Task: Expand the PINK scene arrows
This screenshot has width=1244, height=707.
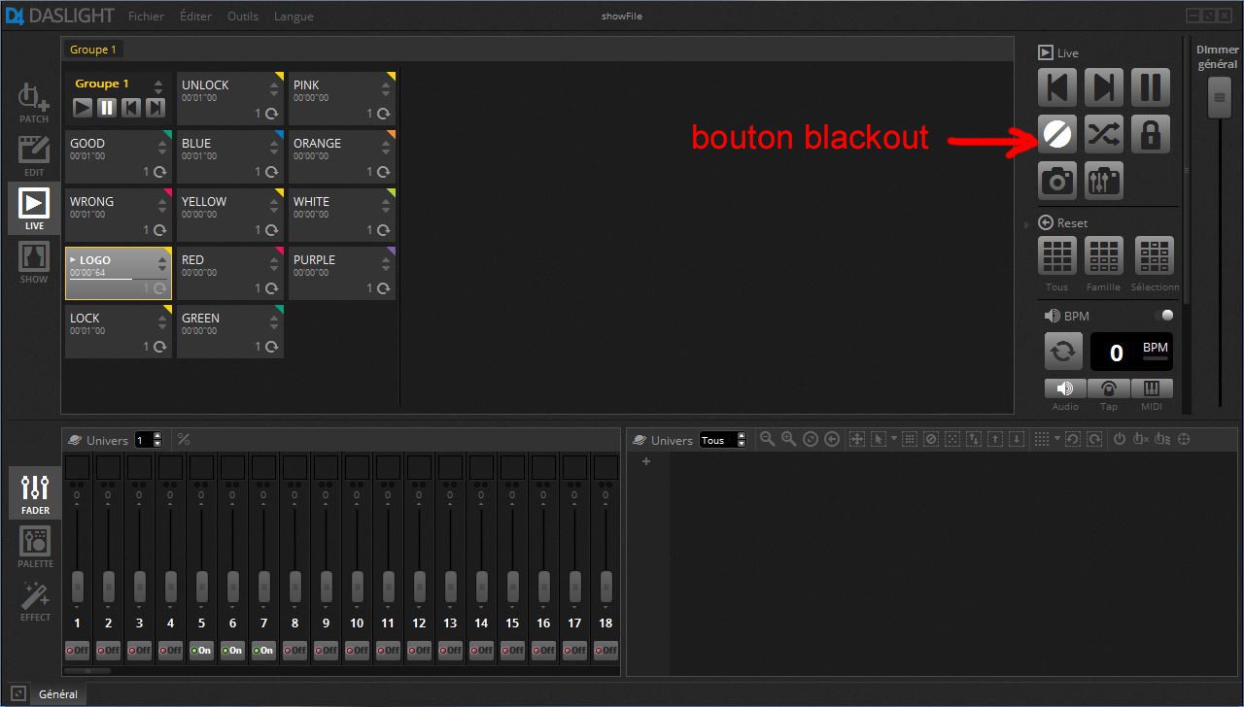Action: coord(385,89)
